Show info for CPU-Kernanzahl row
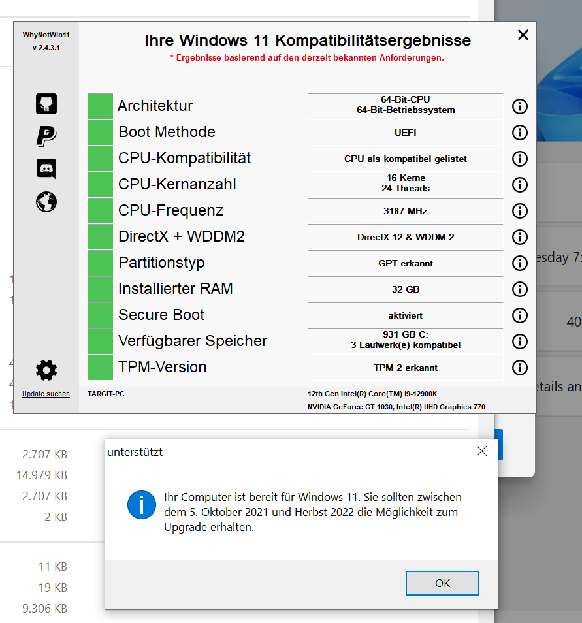 pos(519,185)
